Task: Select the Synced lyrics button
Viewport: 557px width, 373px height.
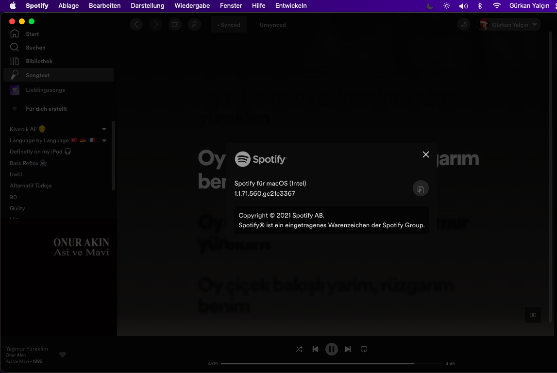Action: tap(228, 24)
